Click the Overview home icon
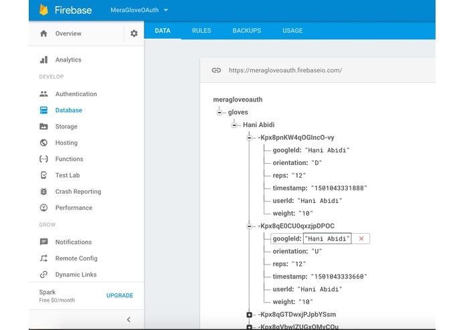Screen dimensions: 465x330 (x=43, y=33)
